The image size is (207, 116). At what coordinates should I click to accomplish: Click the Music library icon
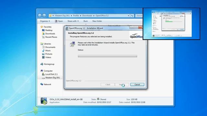(43, 51)
